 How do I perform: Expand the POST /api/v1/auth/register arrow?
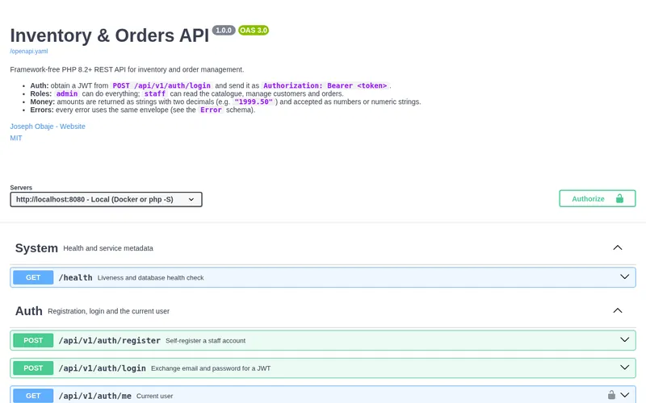624,339
